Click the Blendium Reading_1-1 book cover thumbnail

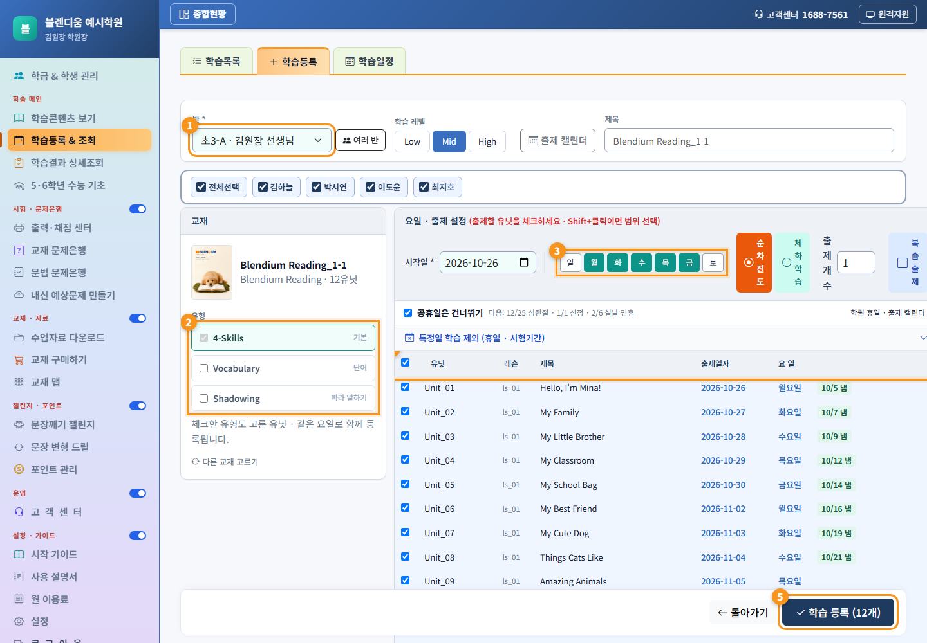pos(212,272)
